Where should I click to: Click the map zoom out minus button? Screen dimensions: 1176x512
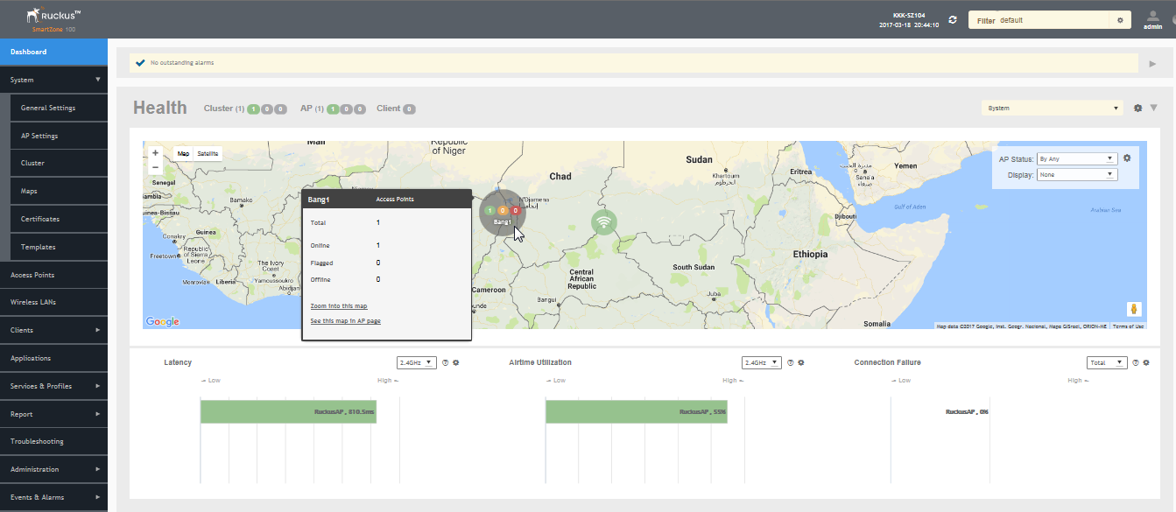pyautogui.click(x=155, y=166)
